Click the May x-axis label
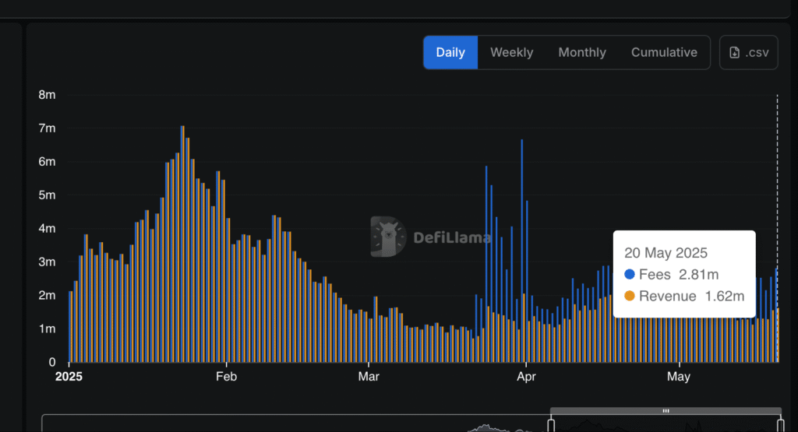 point(679,377)
